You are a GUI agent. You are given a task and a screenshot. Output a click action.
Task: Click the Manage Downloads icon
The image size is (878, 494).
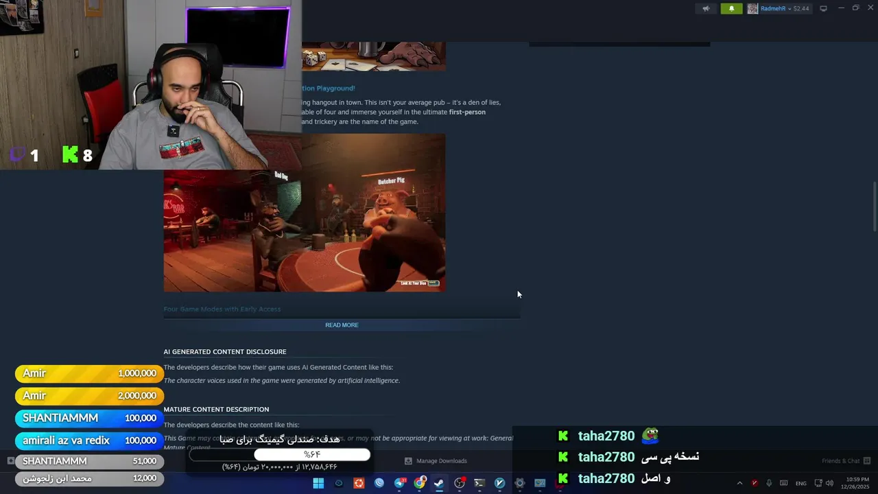(408, 461)
